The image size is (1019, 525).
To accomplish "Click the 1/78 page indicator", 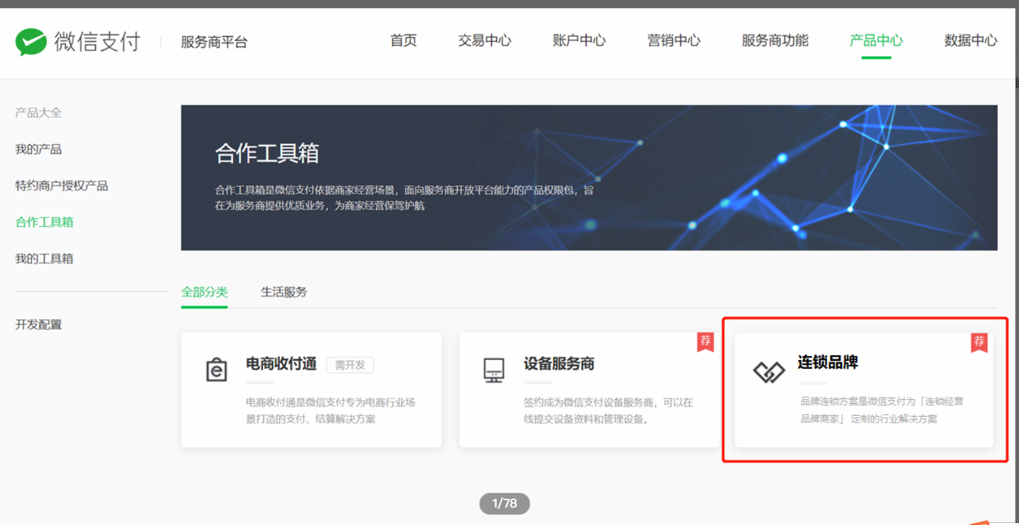I will click(x=505, y=503).
